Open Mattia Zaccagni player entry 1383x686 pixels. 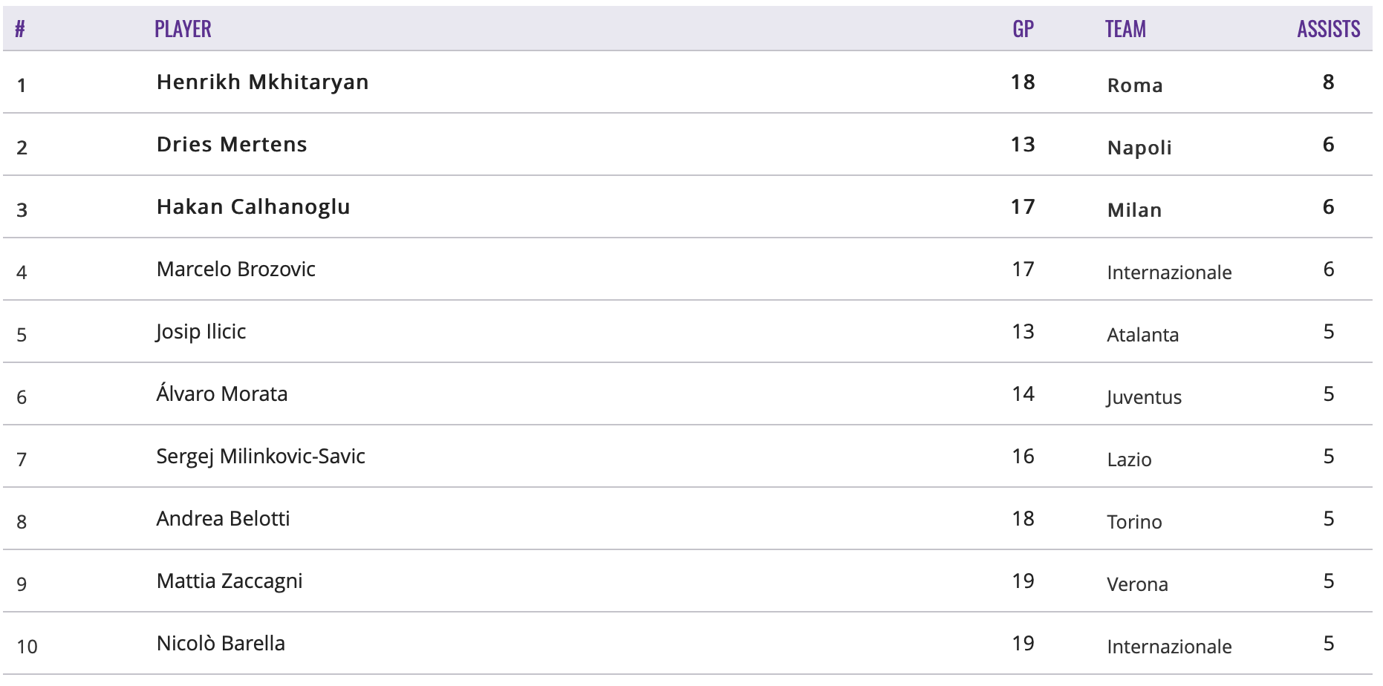[x=230, y=581]
